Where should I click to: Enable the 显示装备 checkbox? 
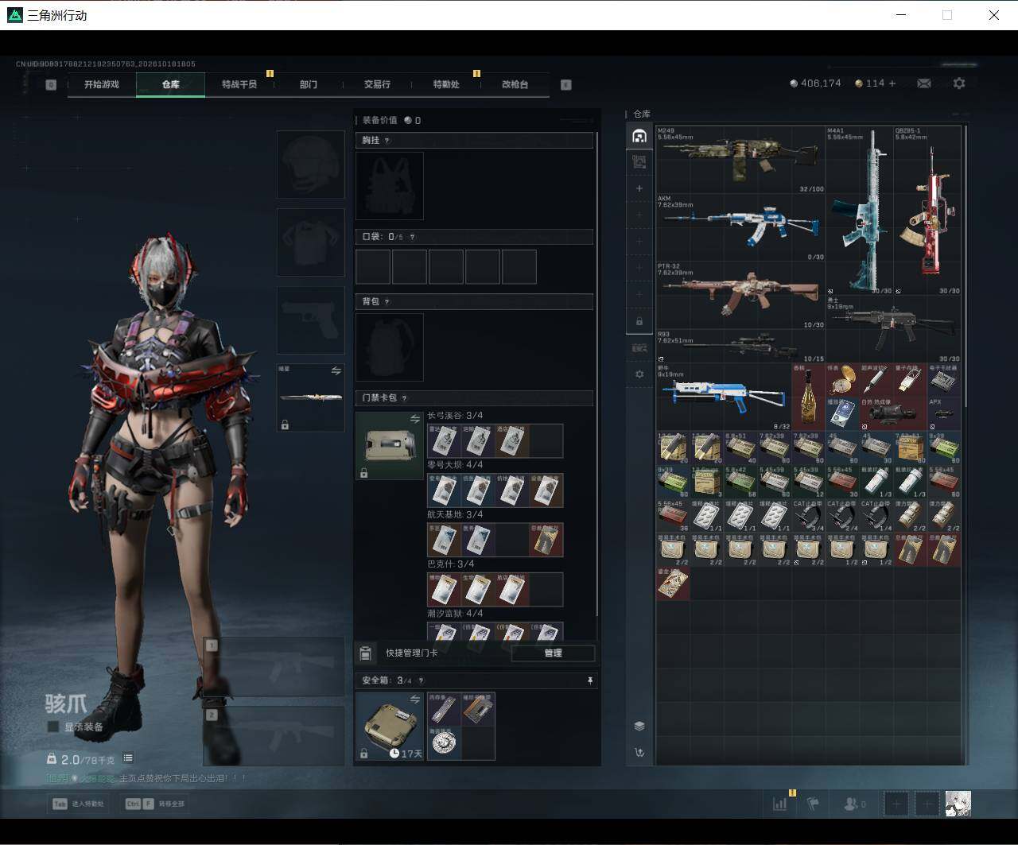(52, 727)
